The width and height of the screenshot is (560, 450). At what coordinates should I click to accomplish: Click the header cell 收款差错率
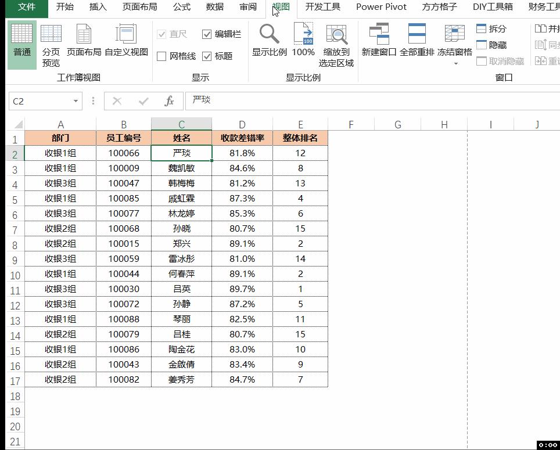(242, 138)
